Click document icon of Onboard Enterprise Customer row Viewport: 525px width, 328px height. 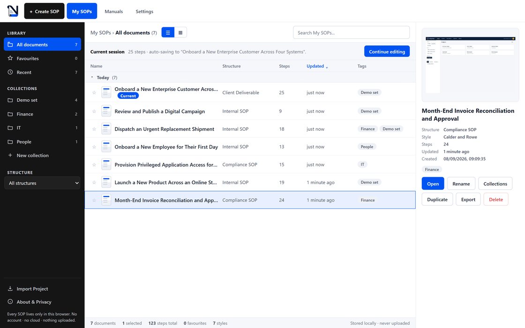point(106,92)
